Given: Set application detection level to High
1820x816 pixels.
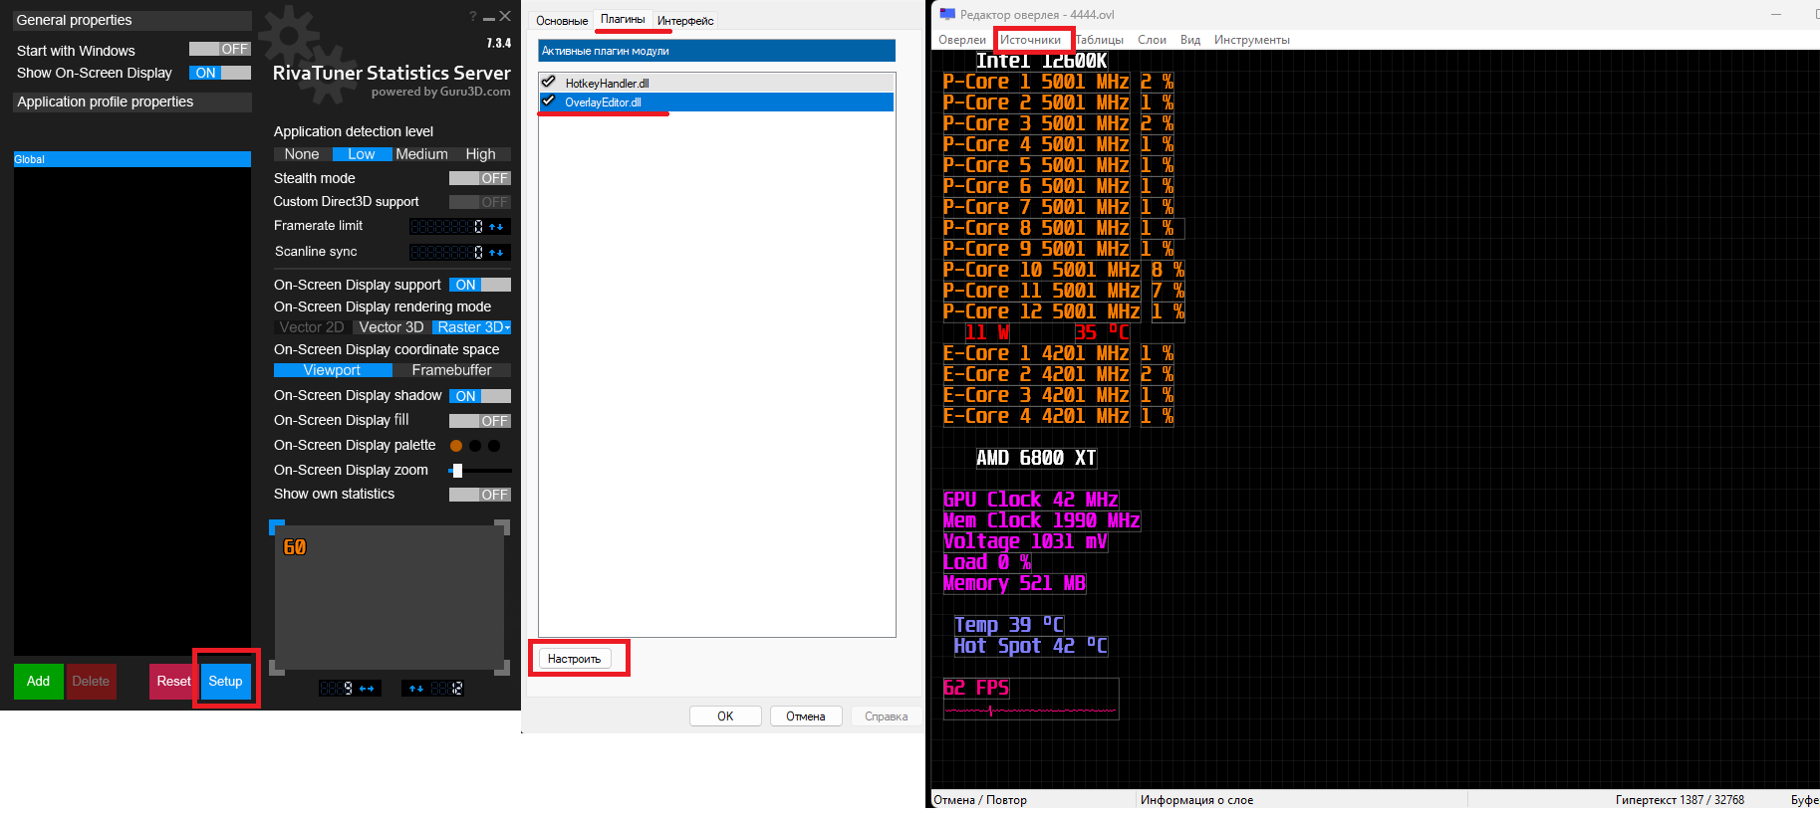Looking at the screenshot, I should [x=480, y=154].
